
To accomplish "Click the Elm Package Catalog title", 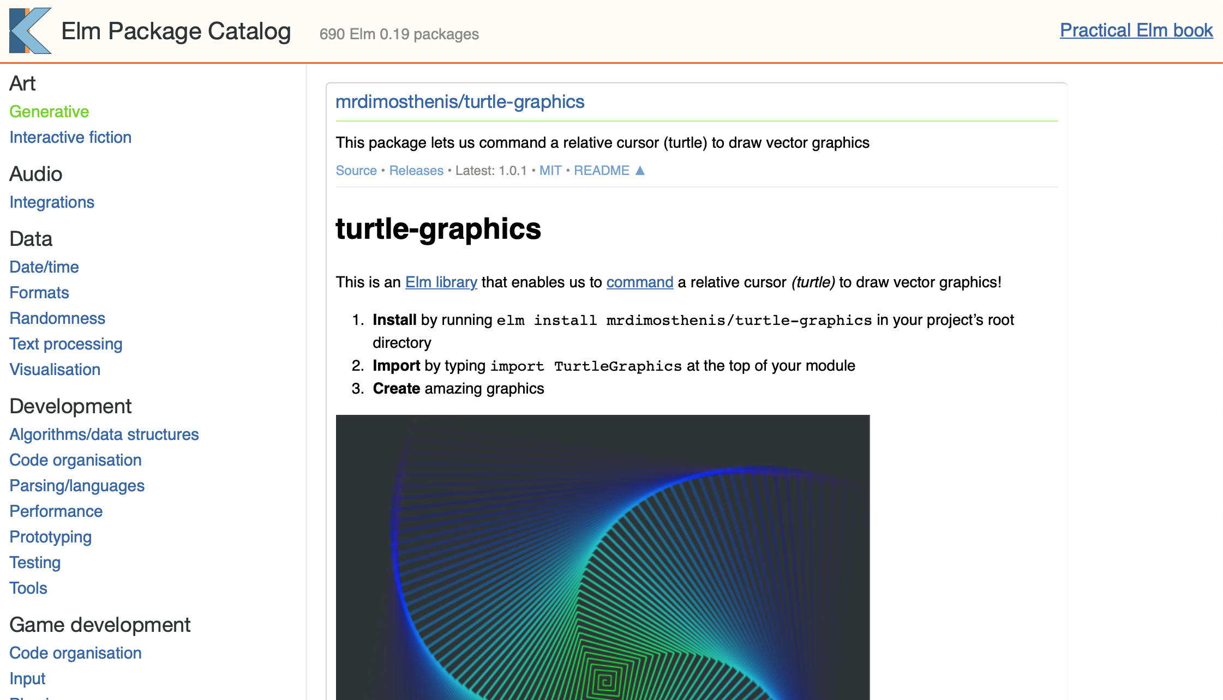I will click(x=176, y=31).
